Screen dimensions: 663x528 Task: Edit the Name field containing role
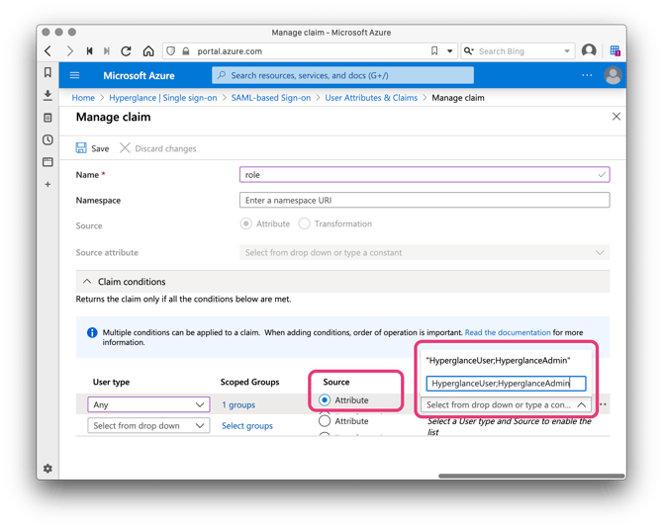tap(425, 174)
